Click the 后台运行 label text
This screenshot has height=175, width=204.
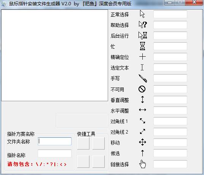point(120,36)
